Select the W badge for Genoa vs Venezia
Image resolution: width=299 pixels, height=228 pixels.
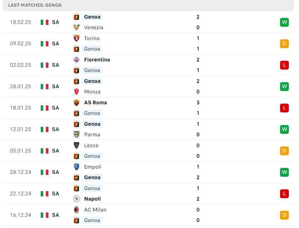(x=284, y=22)
